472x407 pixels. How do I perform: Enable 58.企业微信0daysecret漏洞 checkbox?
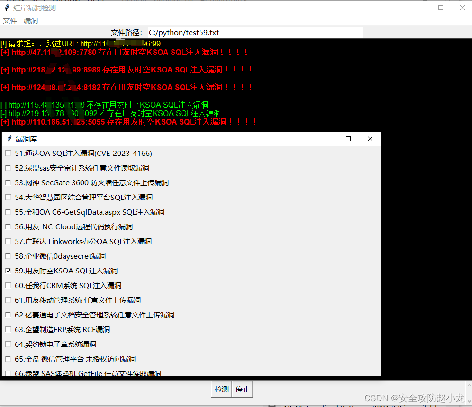pyautogui.click(x=8, y=256)
